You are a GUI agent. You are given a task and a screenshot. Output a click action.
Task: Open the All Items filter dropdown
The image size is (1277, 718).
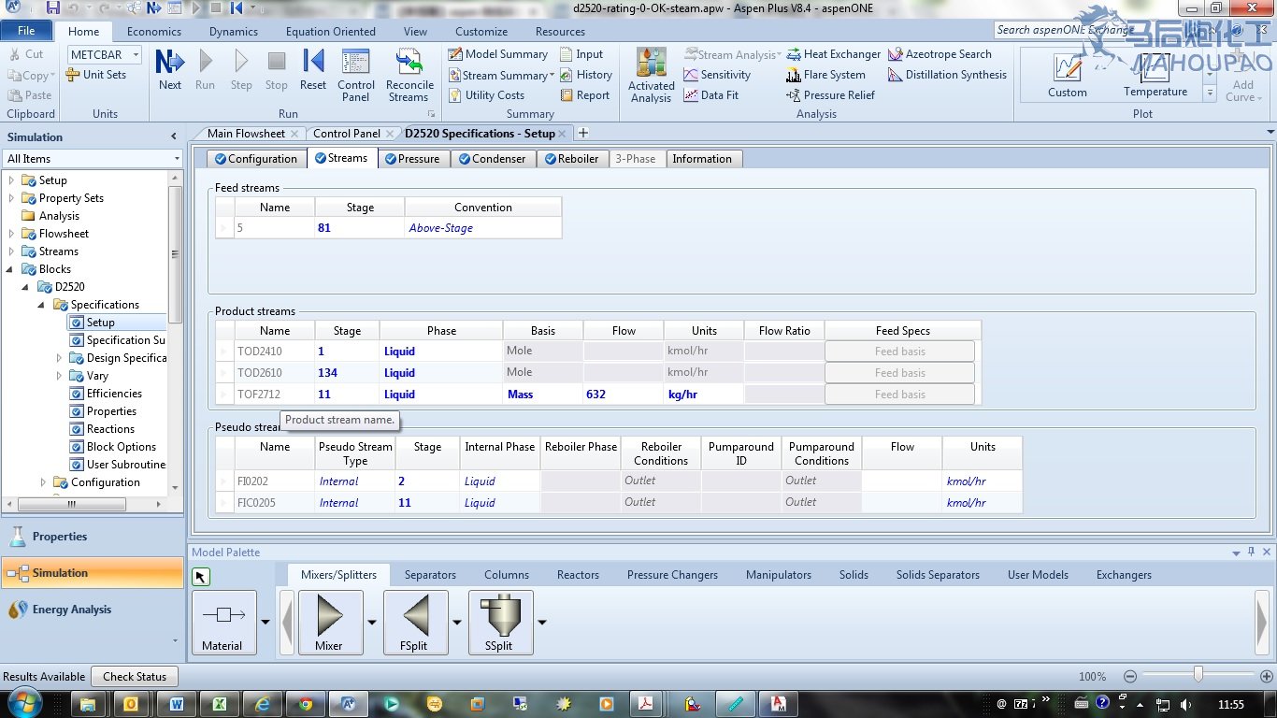click(177, 159)
